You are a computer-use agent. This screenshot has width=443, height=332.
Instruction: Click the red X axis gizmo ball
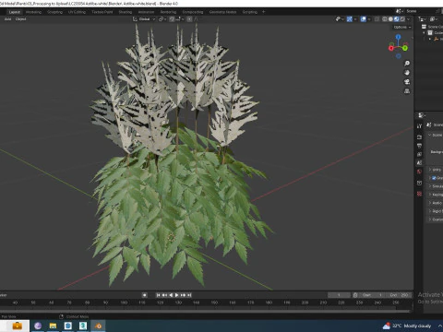tap(391, 48)
